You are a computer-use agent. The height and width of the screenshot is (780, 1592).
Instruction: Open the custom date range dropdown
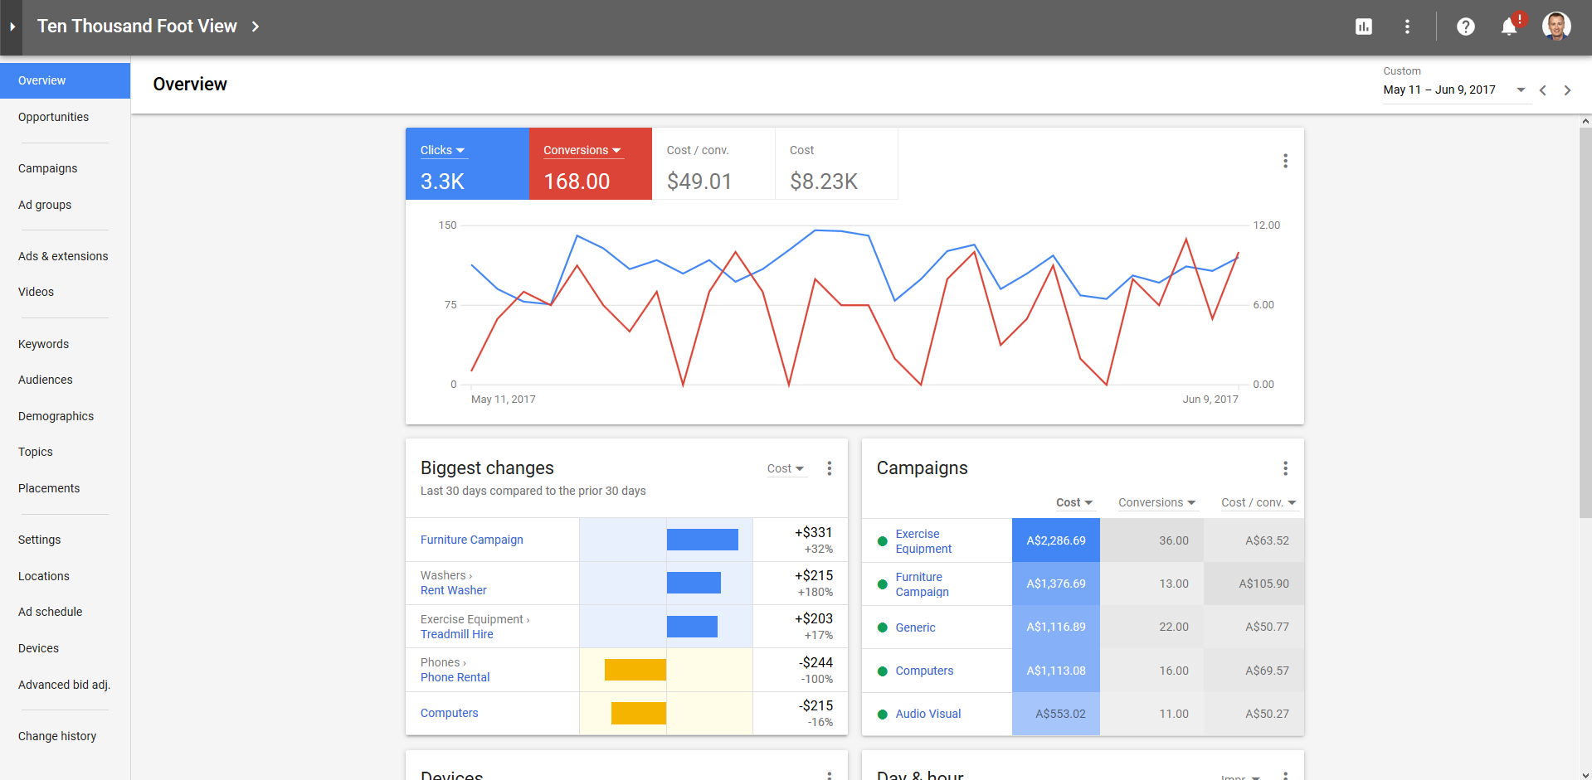[1521, 90]
